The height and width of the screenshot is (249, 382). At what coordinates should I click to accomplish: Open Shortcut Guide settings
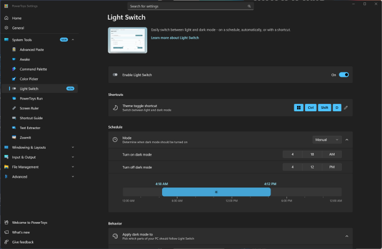39,118
